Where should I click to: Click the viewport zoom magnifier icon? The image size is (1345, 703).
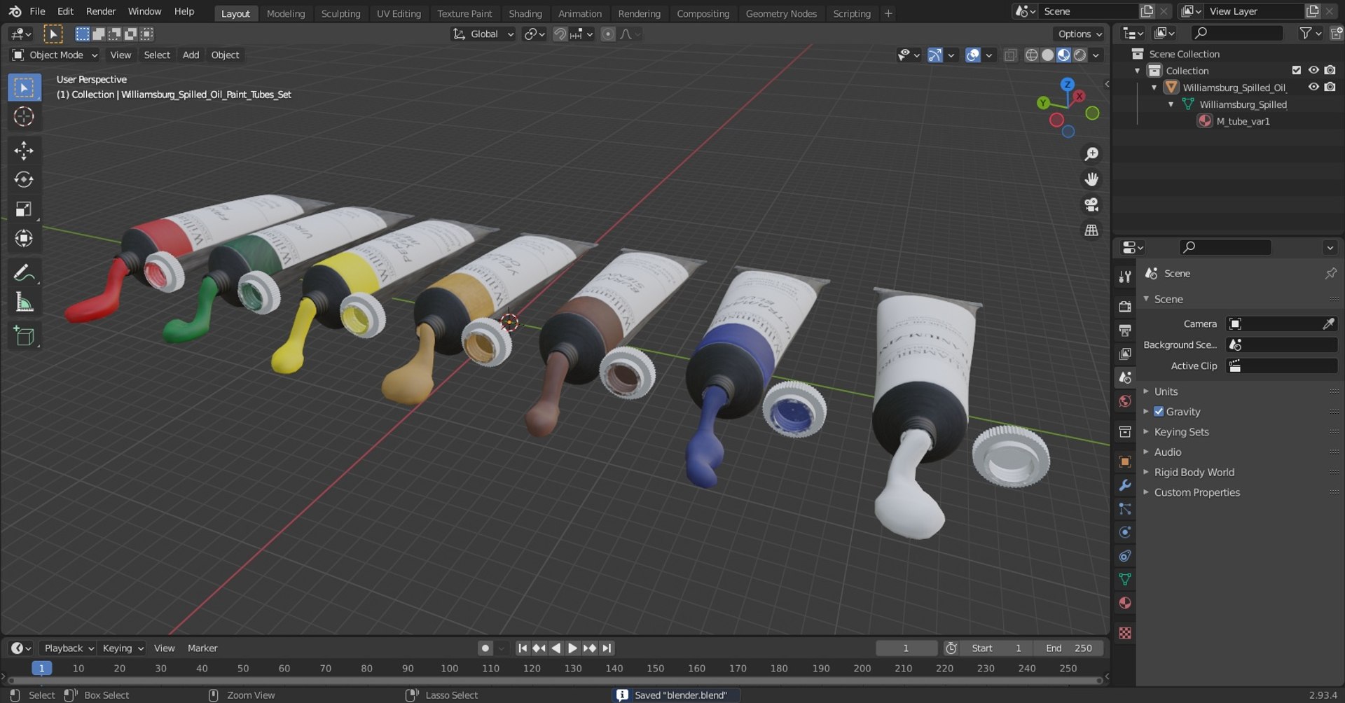[1091, 154]
